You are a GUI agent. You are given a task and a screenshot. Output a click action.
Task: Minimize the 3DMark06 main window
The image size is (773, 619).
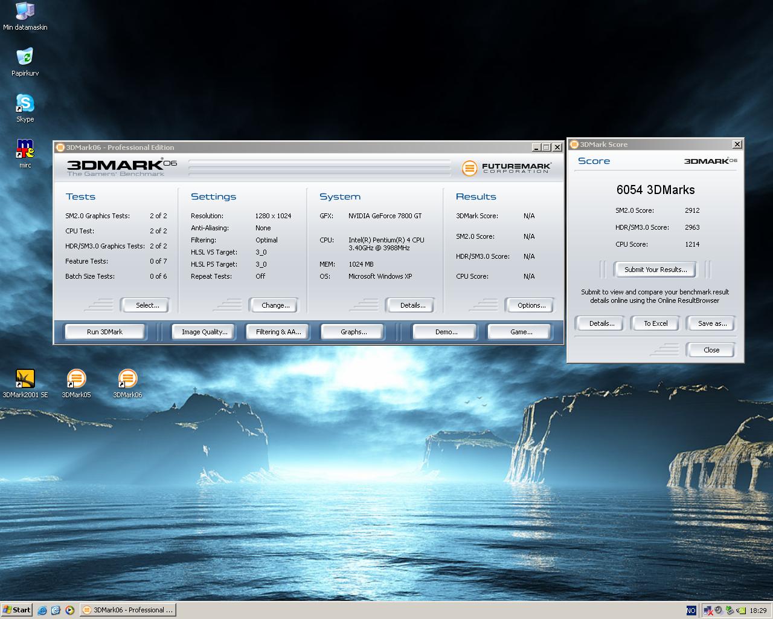coord(536,147)
